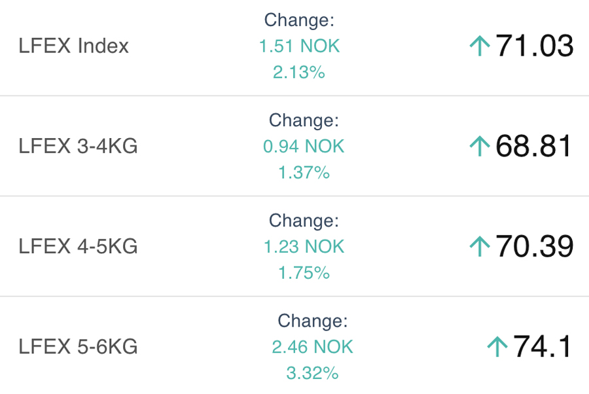The image size is (589, 394).
Task: Select the LFEX 3-4KG label
Action: click(78, 146)
